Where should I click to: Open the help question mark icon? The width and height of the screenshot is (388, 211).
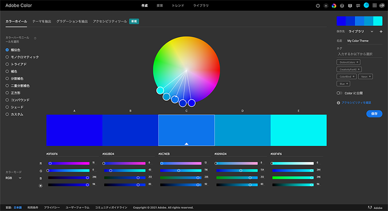[342, 6]
